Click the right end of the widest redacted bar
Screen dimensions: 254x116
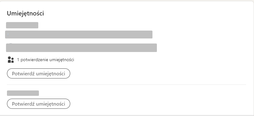pos(154,48)
